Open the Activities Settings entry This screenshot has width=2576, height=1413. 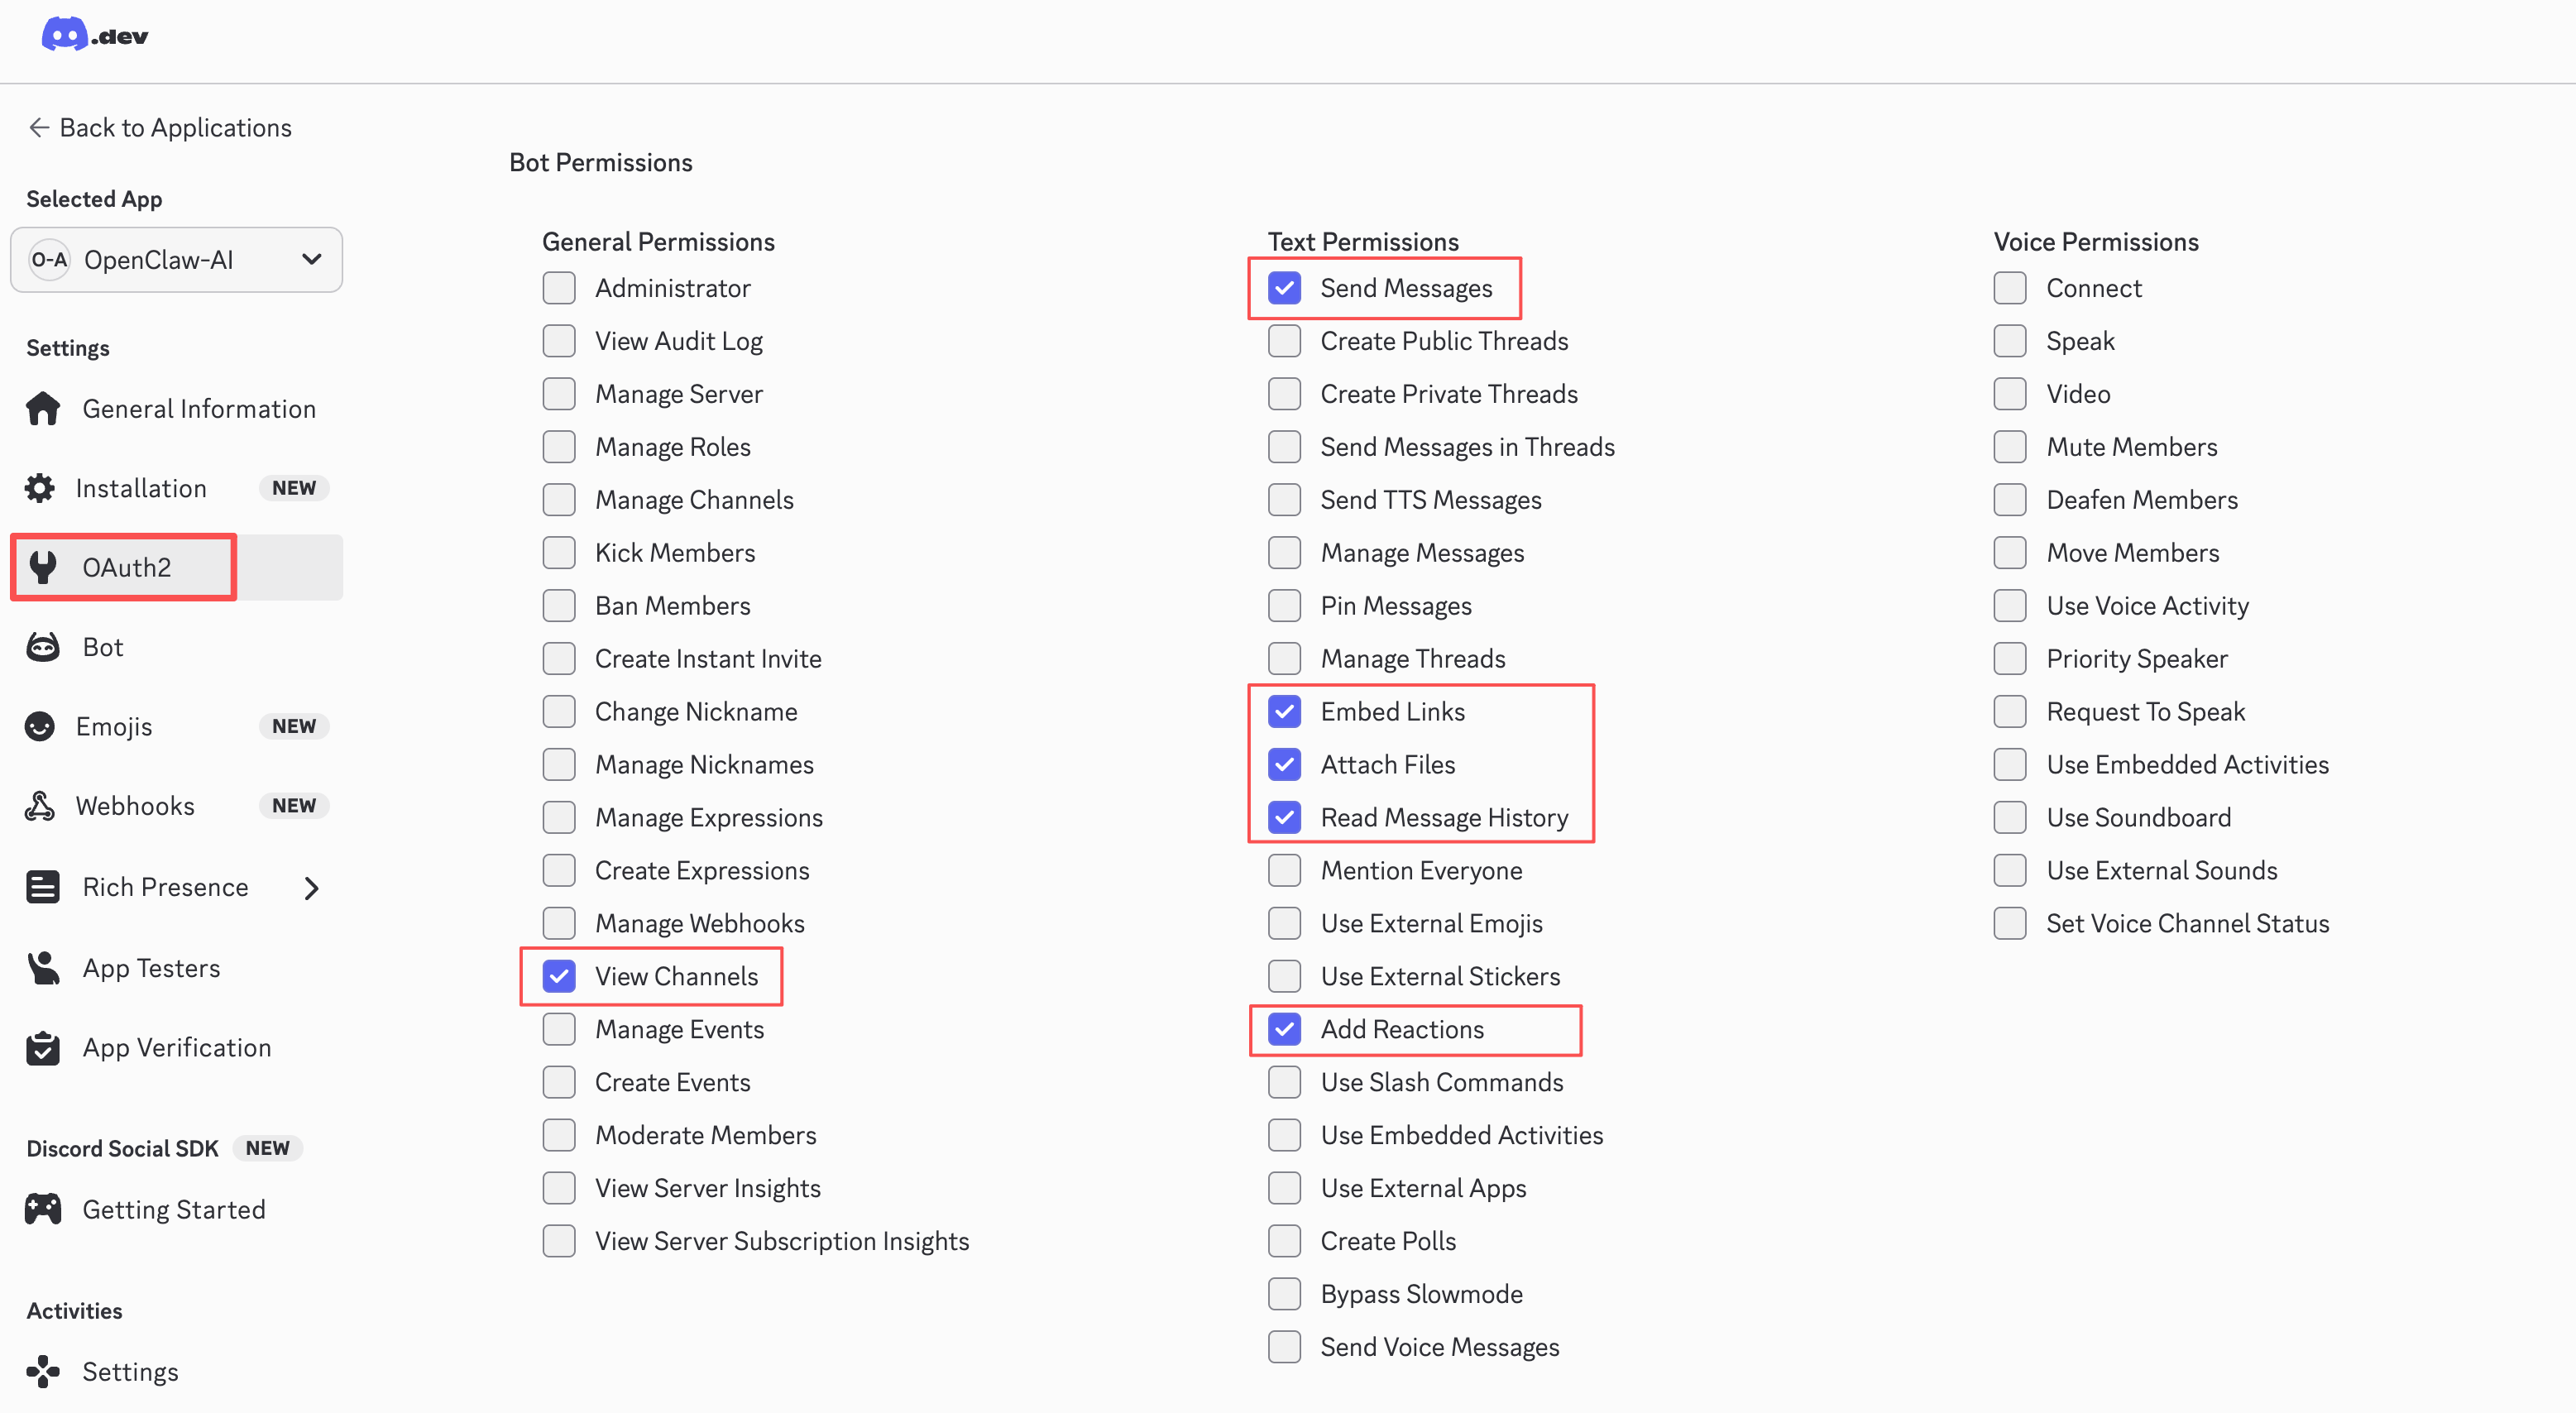point(129,1371)
